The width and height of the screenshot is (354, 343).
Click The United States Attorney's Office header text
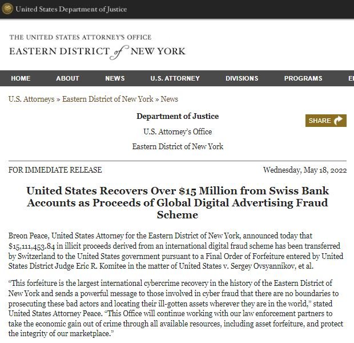click(x=81, y=37)
